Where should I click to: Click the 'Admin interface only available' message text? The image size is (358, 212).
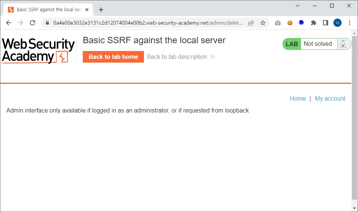(x=128, y=110)
